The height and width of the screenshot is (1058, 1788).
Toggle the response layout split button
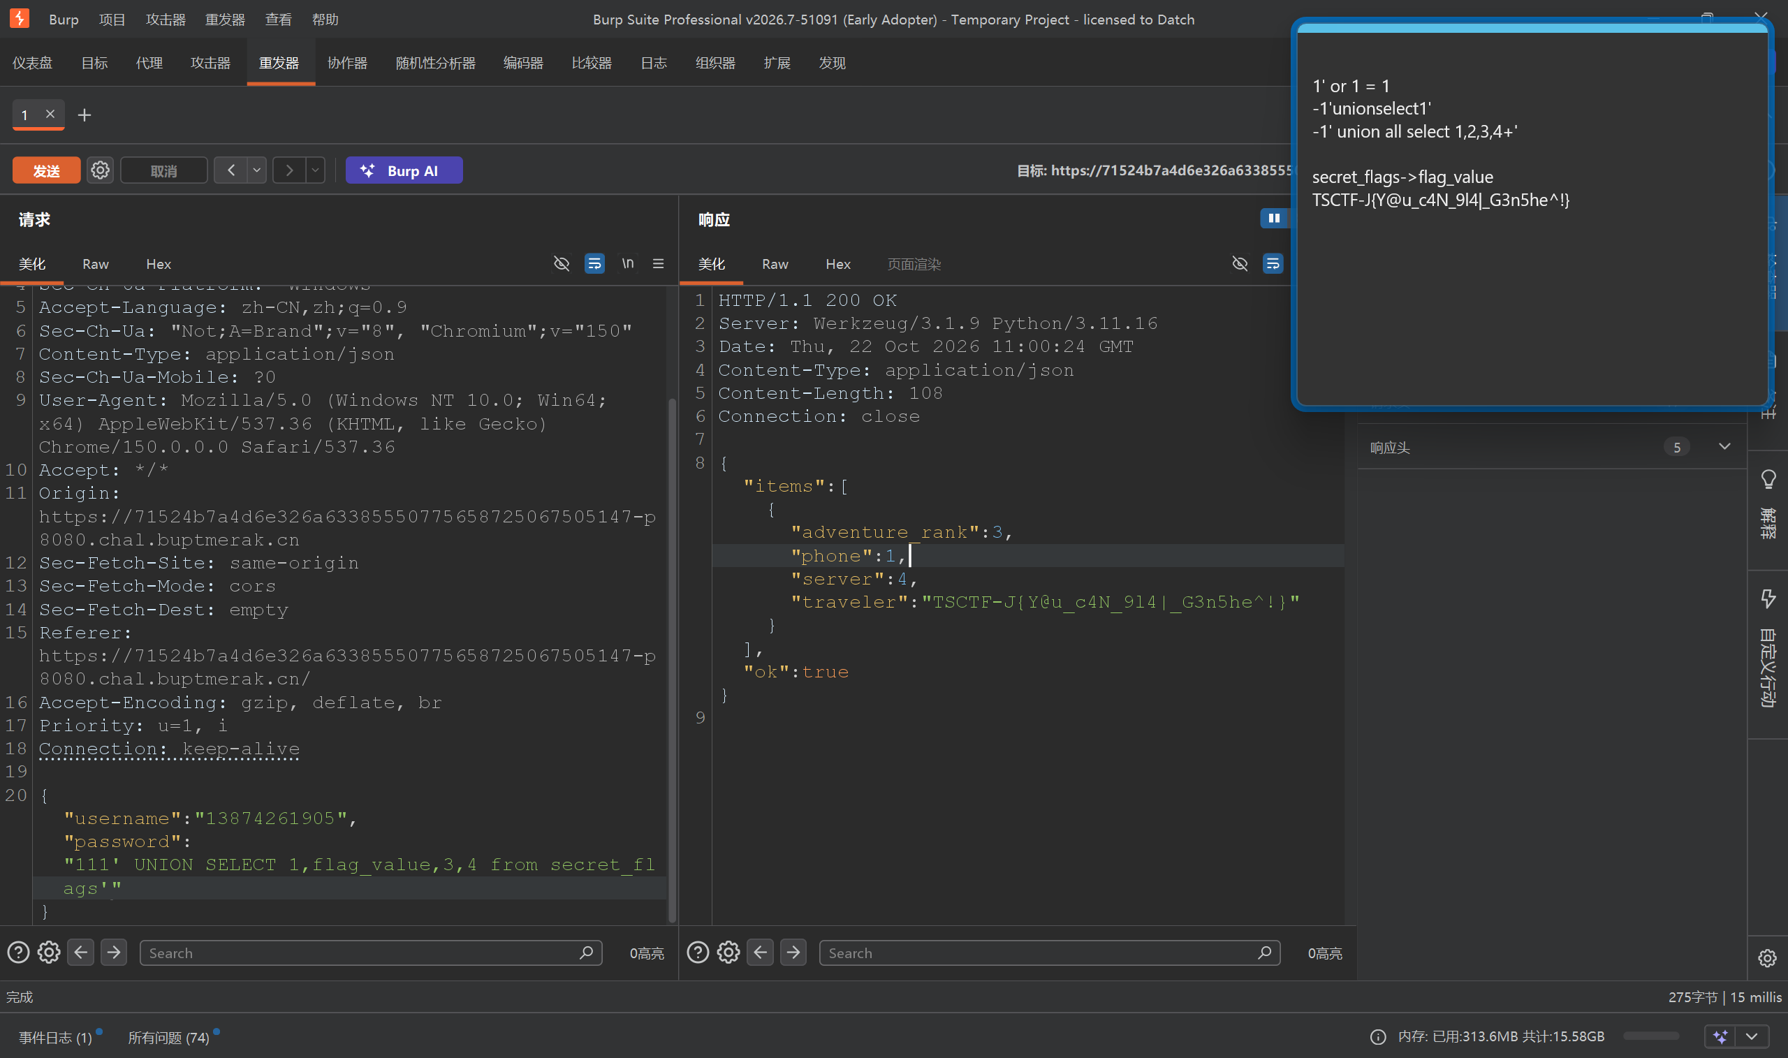coord(1274,218)
